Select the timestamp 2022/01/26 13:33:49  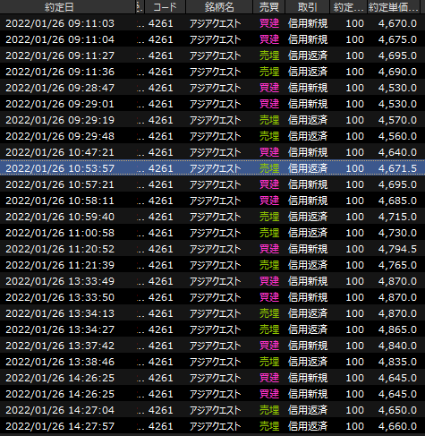pyautogui.click(x=60, y=281)
